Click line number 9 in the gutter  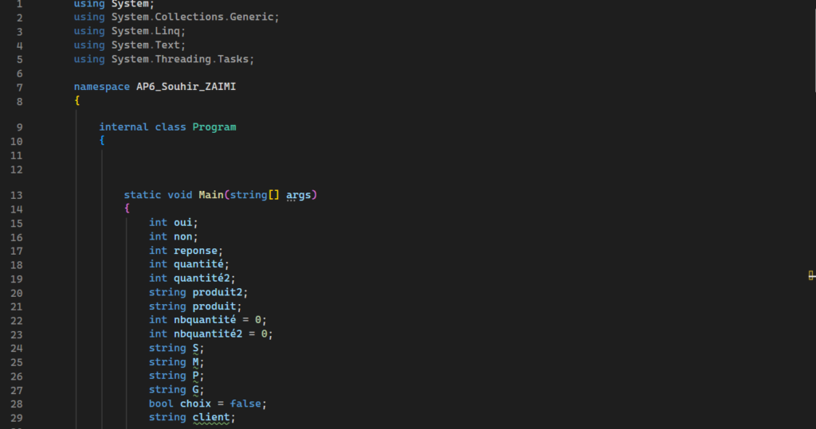[x=18, y=127]
